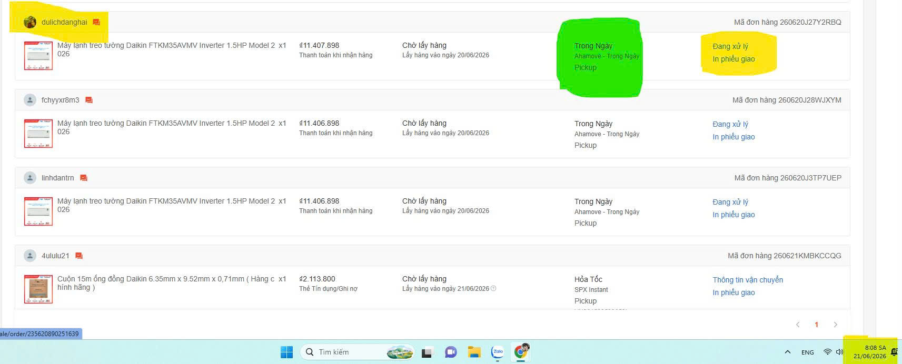The image size is (902, 364).
Task: Open the Windows Start menu
Action: [286, 352]
